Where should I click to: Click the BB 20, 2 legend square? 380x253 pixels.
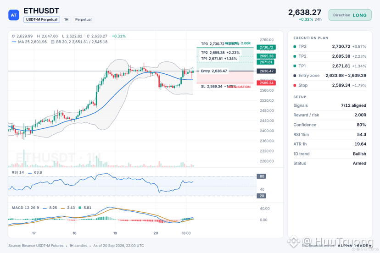53,42
